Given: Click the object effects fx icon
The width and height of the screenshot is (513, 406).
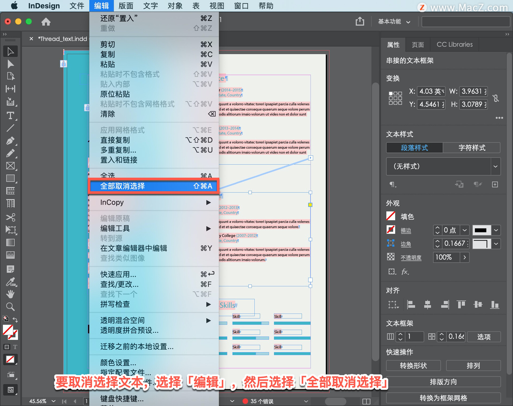Looking at the screenshot, I should 405,272.
